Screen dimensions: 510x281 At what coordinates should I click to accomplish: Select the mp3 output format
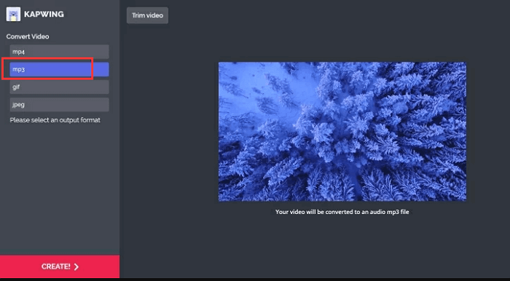tap(59, 69)
